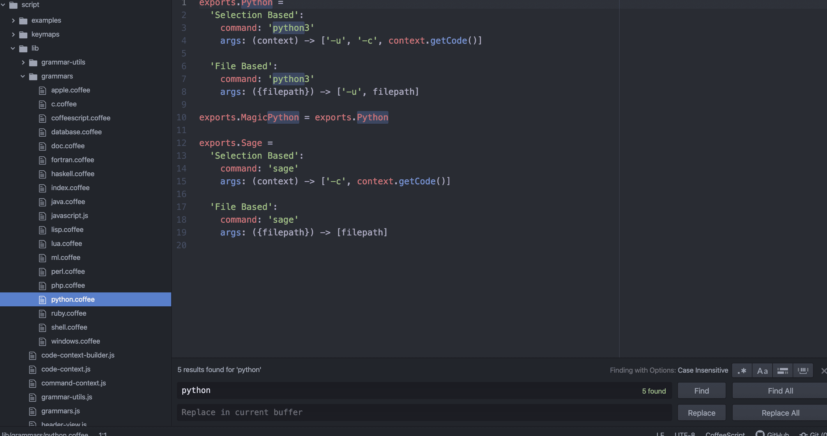Toggle whole word search option
Screen dimensions: 827x436
coord(803,371)
